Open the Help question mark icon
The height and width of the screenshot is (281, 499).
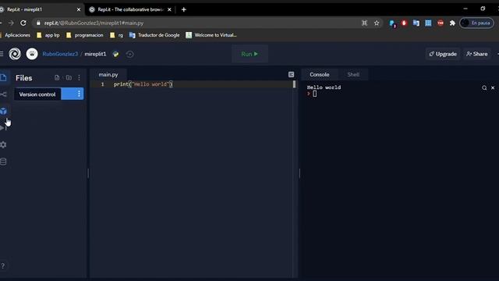pos(3,265)
